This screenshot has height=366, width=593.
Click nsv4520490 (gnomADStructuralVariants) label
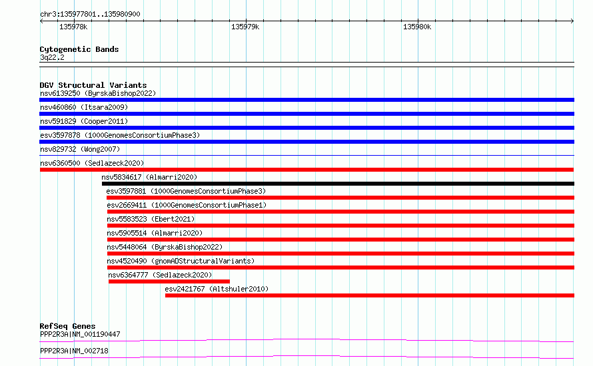[181, 261]
